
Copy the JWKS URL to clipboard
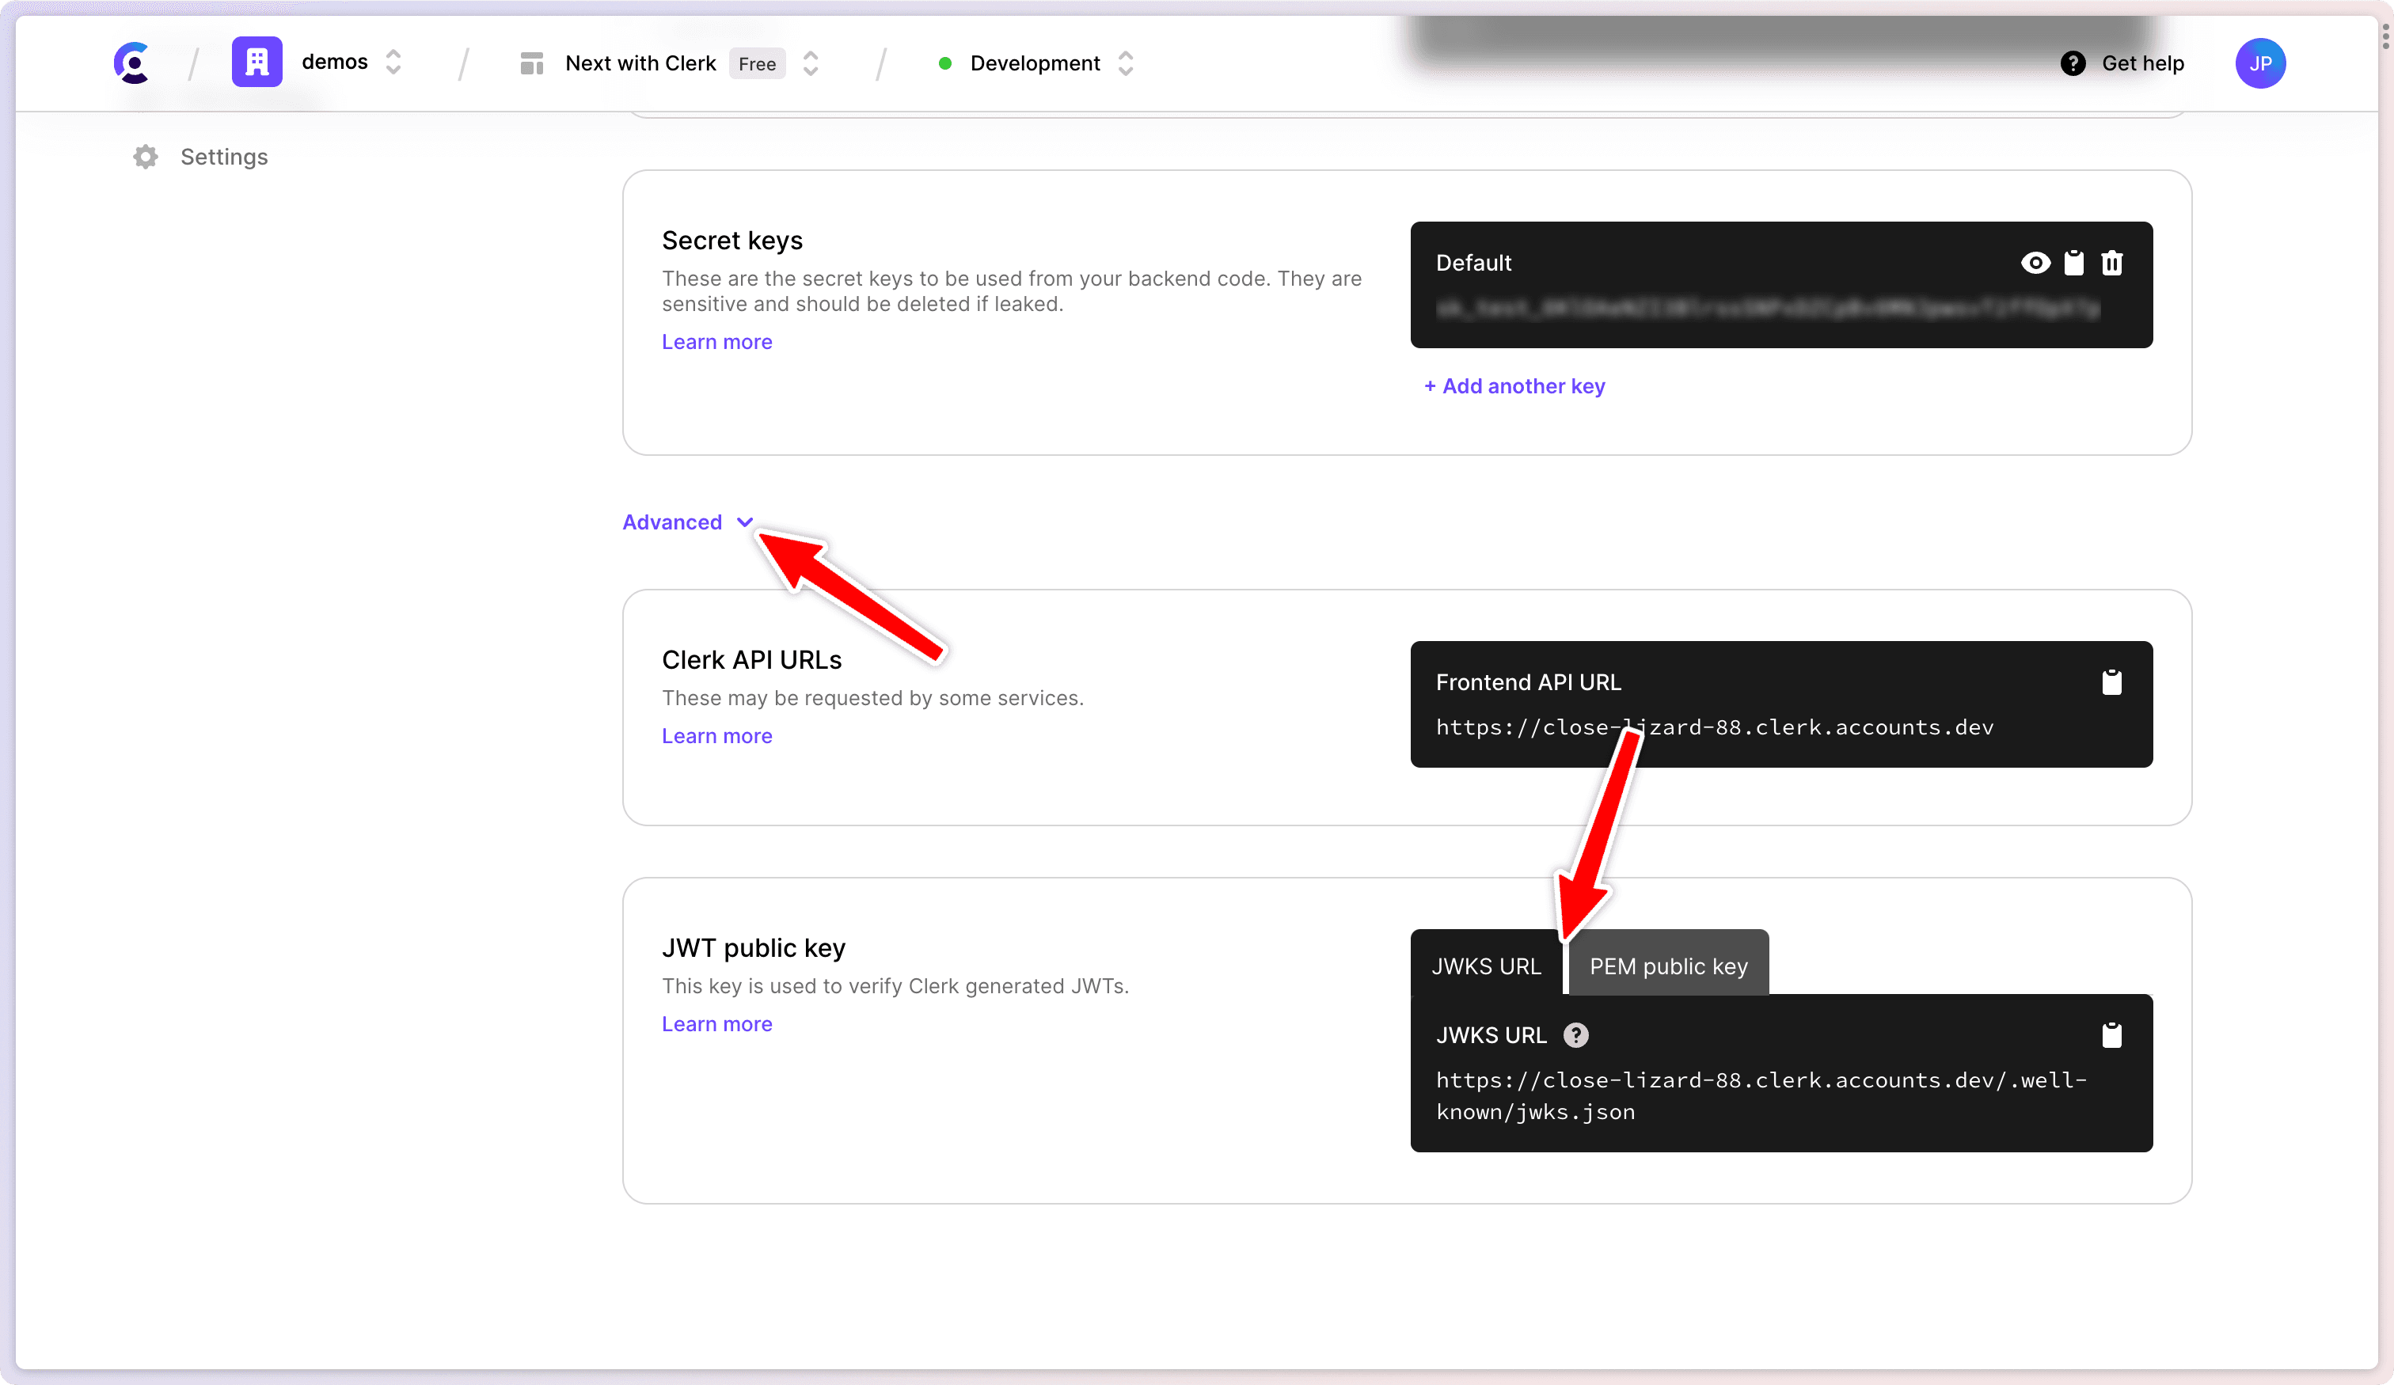(x=2112, y=1034)
